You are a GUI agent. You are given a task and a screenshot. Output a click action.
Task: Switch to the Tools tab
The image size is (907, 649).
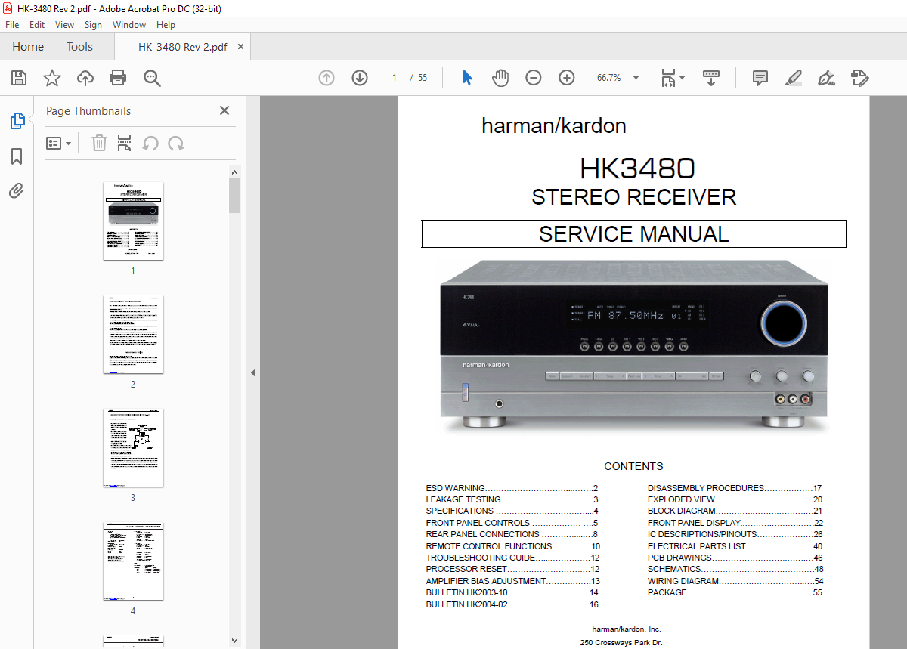point(79,47)
